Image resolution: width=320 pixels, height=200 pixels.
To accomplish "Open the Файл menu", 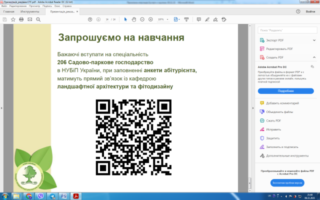I will coord(4,6).
